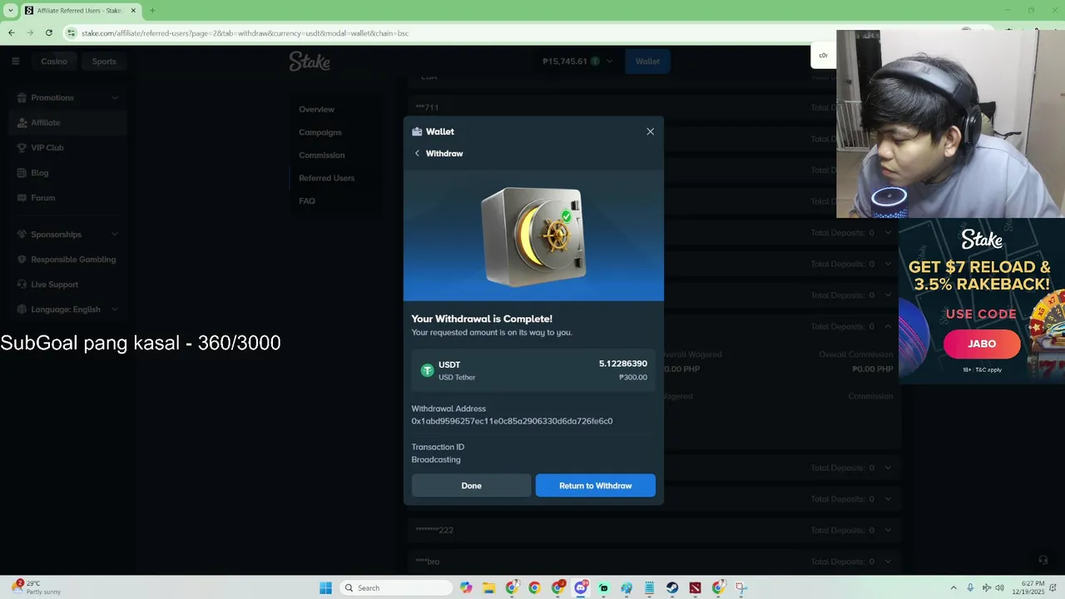Image resolution: width=1065 pixels, height=599 pixels.
Task: Open Forum in the sidebar
Action: pos(68,197)
